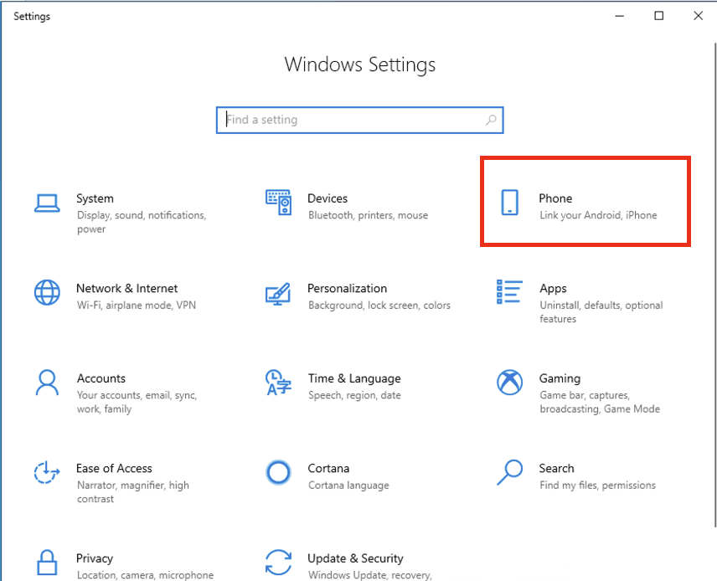Screen dimensions: 717x581
Task: Select the Phone category title
Action: (555, 198)
